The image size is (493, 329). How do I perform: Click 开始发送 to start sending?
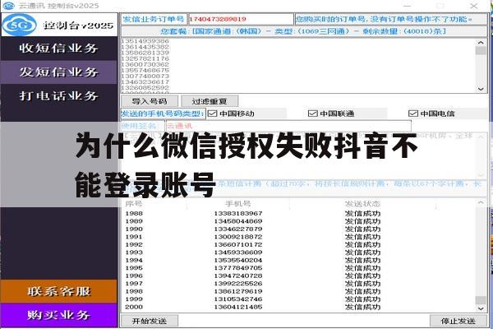pos(150,321)
